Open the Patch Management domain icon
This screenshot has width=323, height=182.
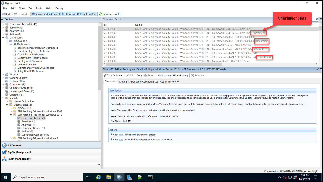[x=4, y=159]
